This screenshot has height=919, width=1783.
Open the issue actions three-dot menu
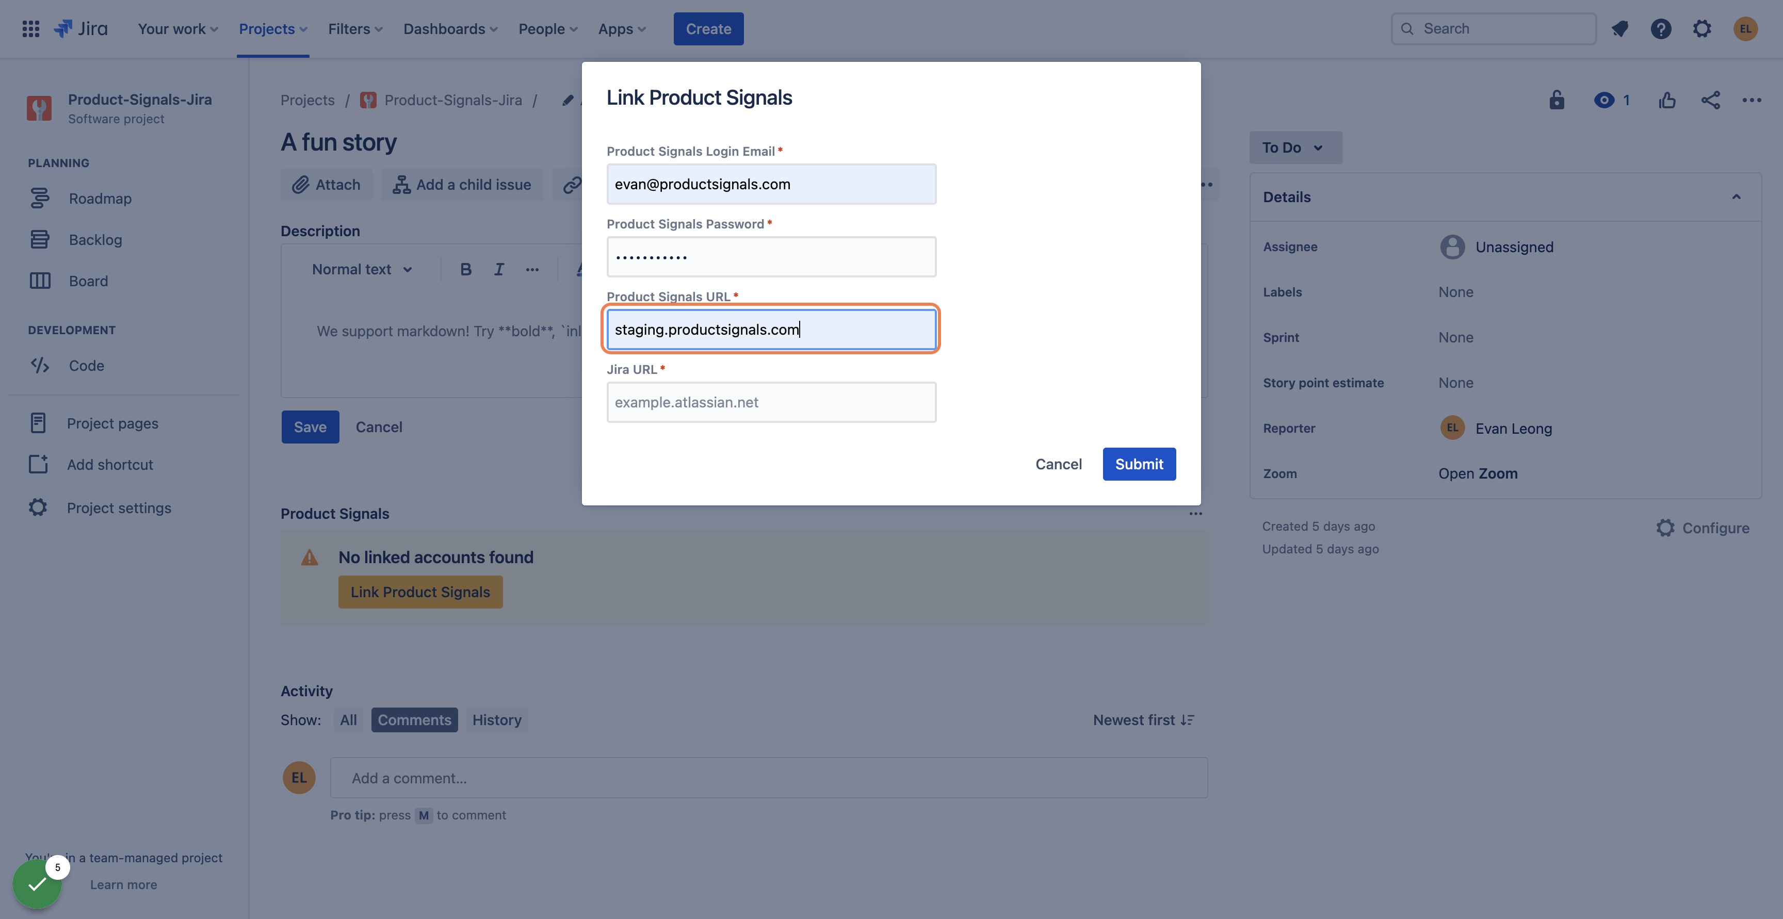pyautogui.click(x=1752, y=100)
